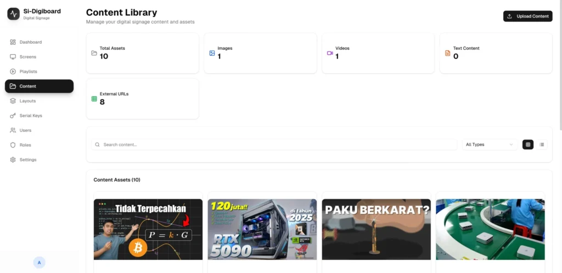The height and width of the screenshot is (273, 562).
Task: Click the Total Assets folder icon
Action: [x=94, y=53]
